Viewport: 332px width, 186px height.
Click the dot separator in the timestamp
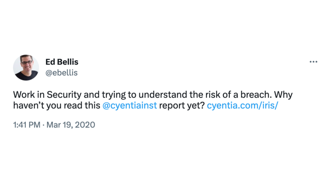[44, 125]
